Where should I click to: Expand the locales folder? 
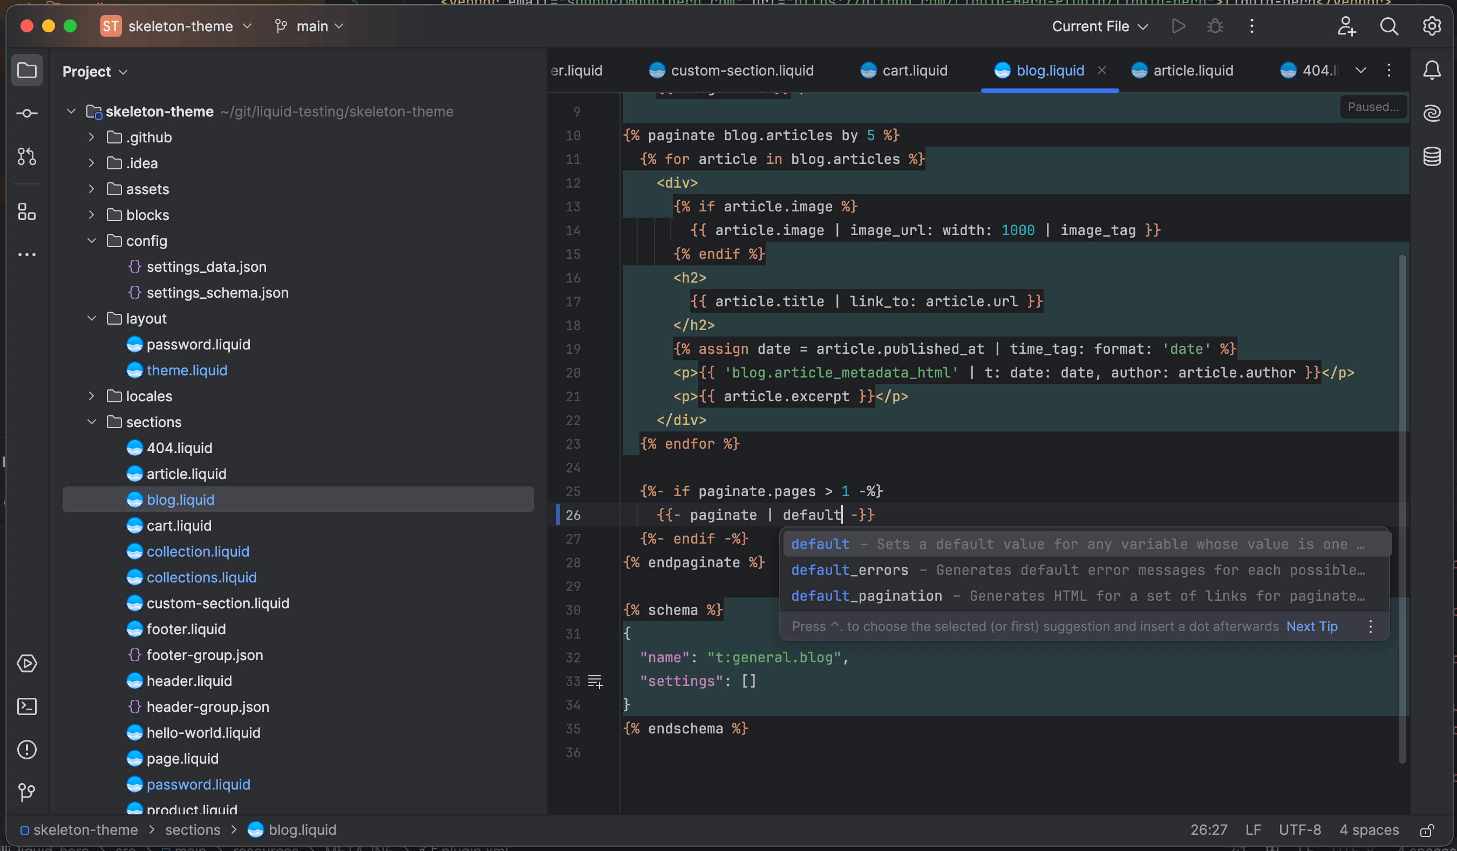click(91, 396)
